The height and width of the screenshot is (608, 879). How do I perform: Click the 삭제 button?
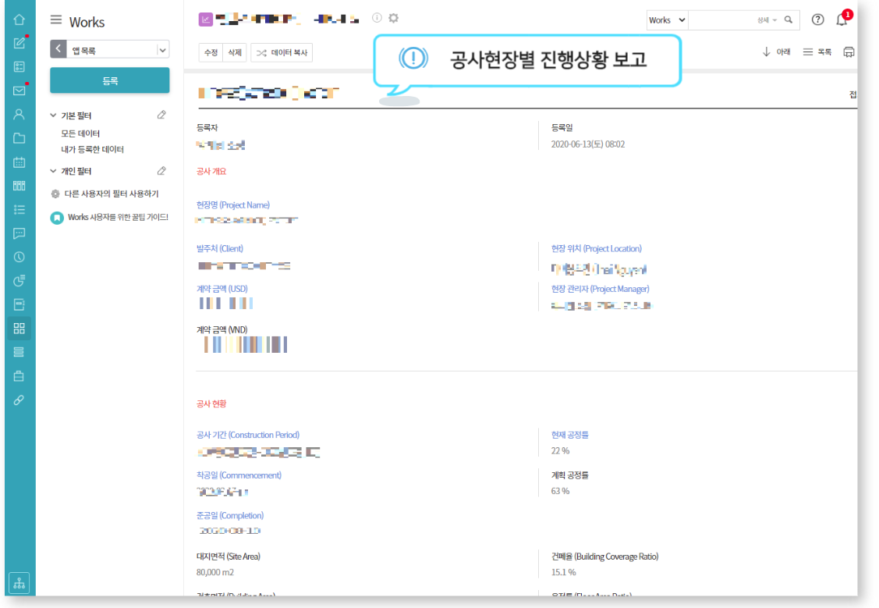pyautogui.click(x=235, y=52)
